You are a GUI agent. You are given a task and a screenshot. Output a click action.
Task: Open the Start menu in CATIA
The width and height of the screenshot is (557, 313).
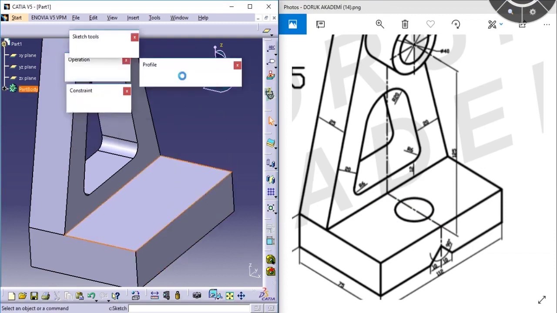[x=17, y=18]
